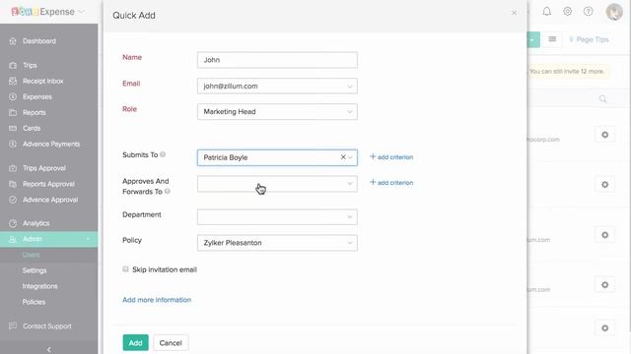
Task: Click the Advance Payments icon
Action: pyautogui.click(x=13, y=144)
